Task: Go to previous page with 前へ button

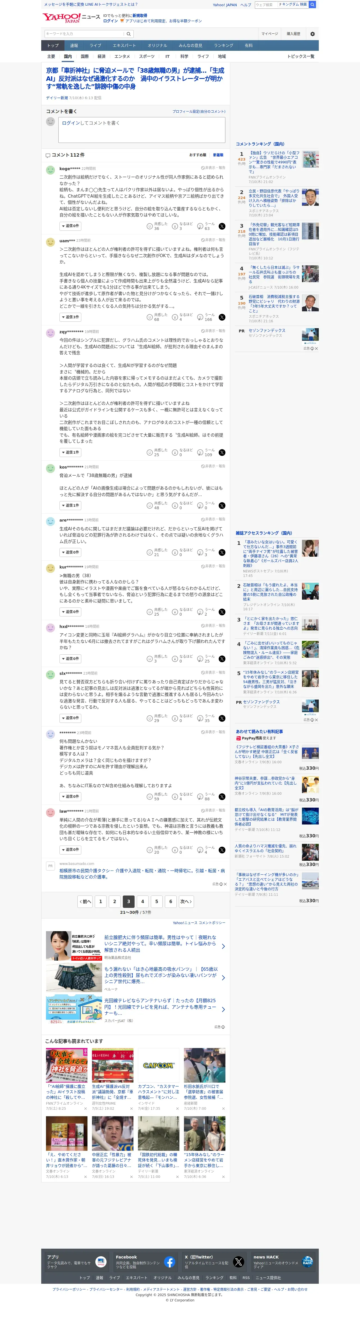Action: tap(85, 902)
